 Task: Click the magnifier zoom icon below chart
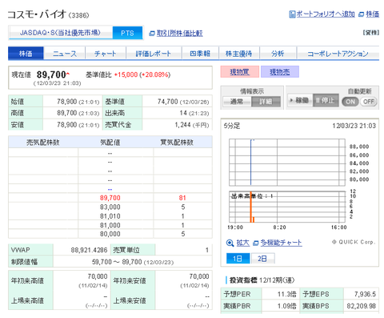(x=230, y=243)
